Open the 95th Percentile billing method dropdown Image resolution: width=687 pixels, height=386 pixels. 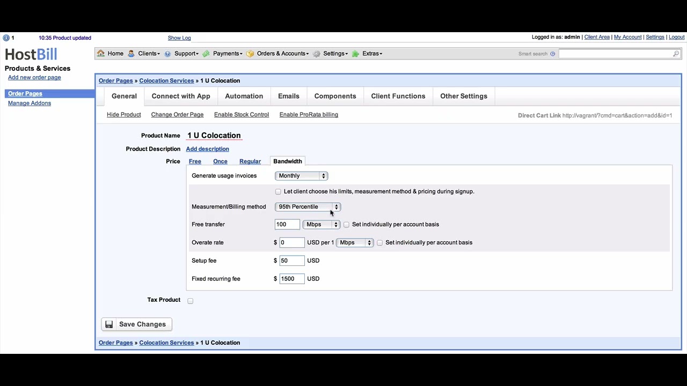pyautogui.click(x=308, y=207)
